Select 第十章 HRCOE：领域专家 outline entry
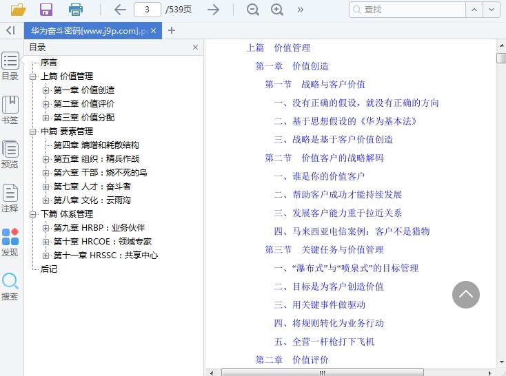The width and height of the screenshot is (506, 376). [x=102, y=242]
